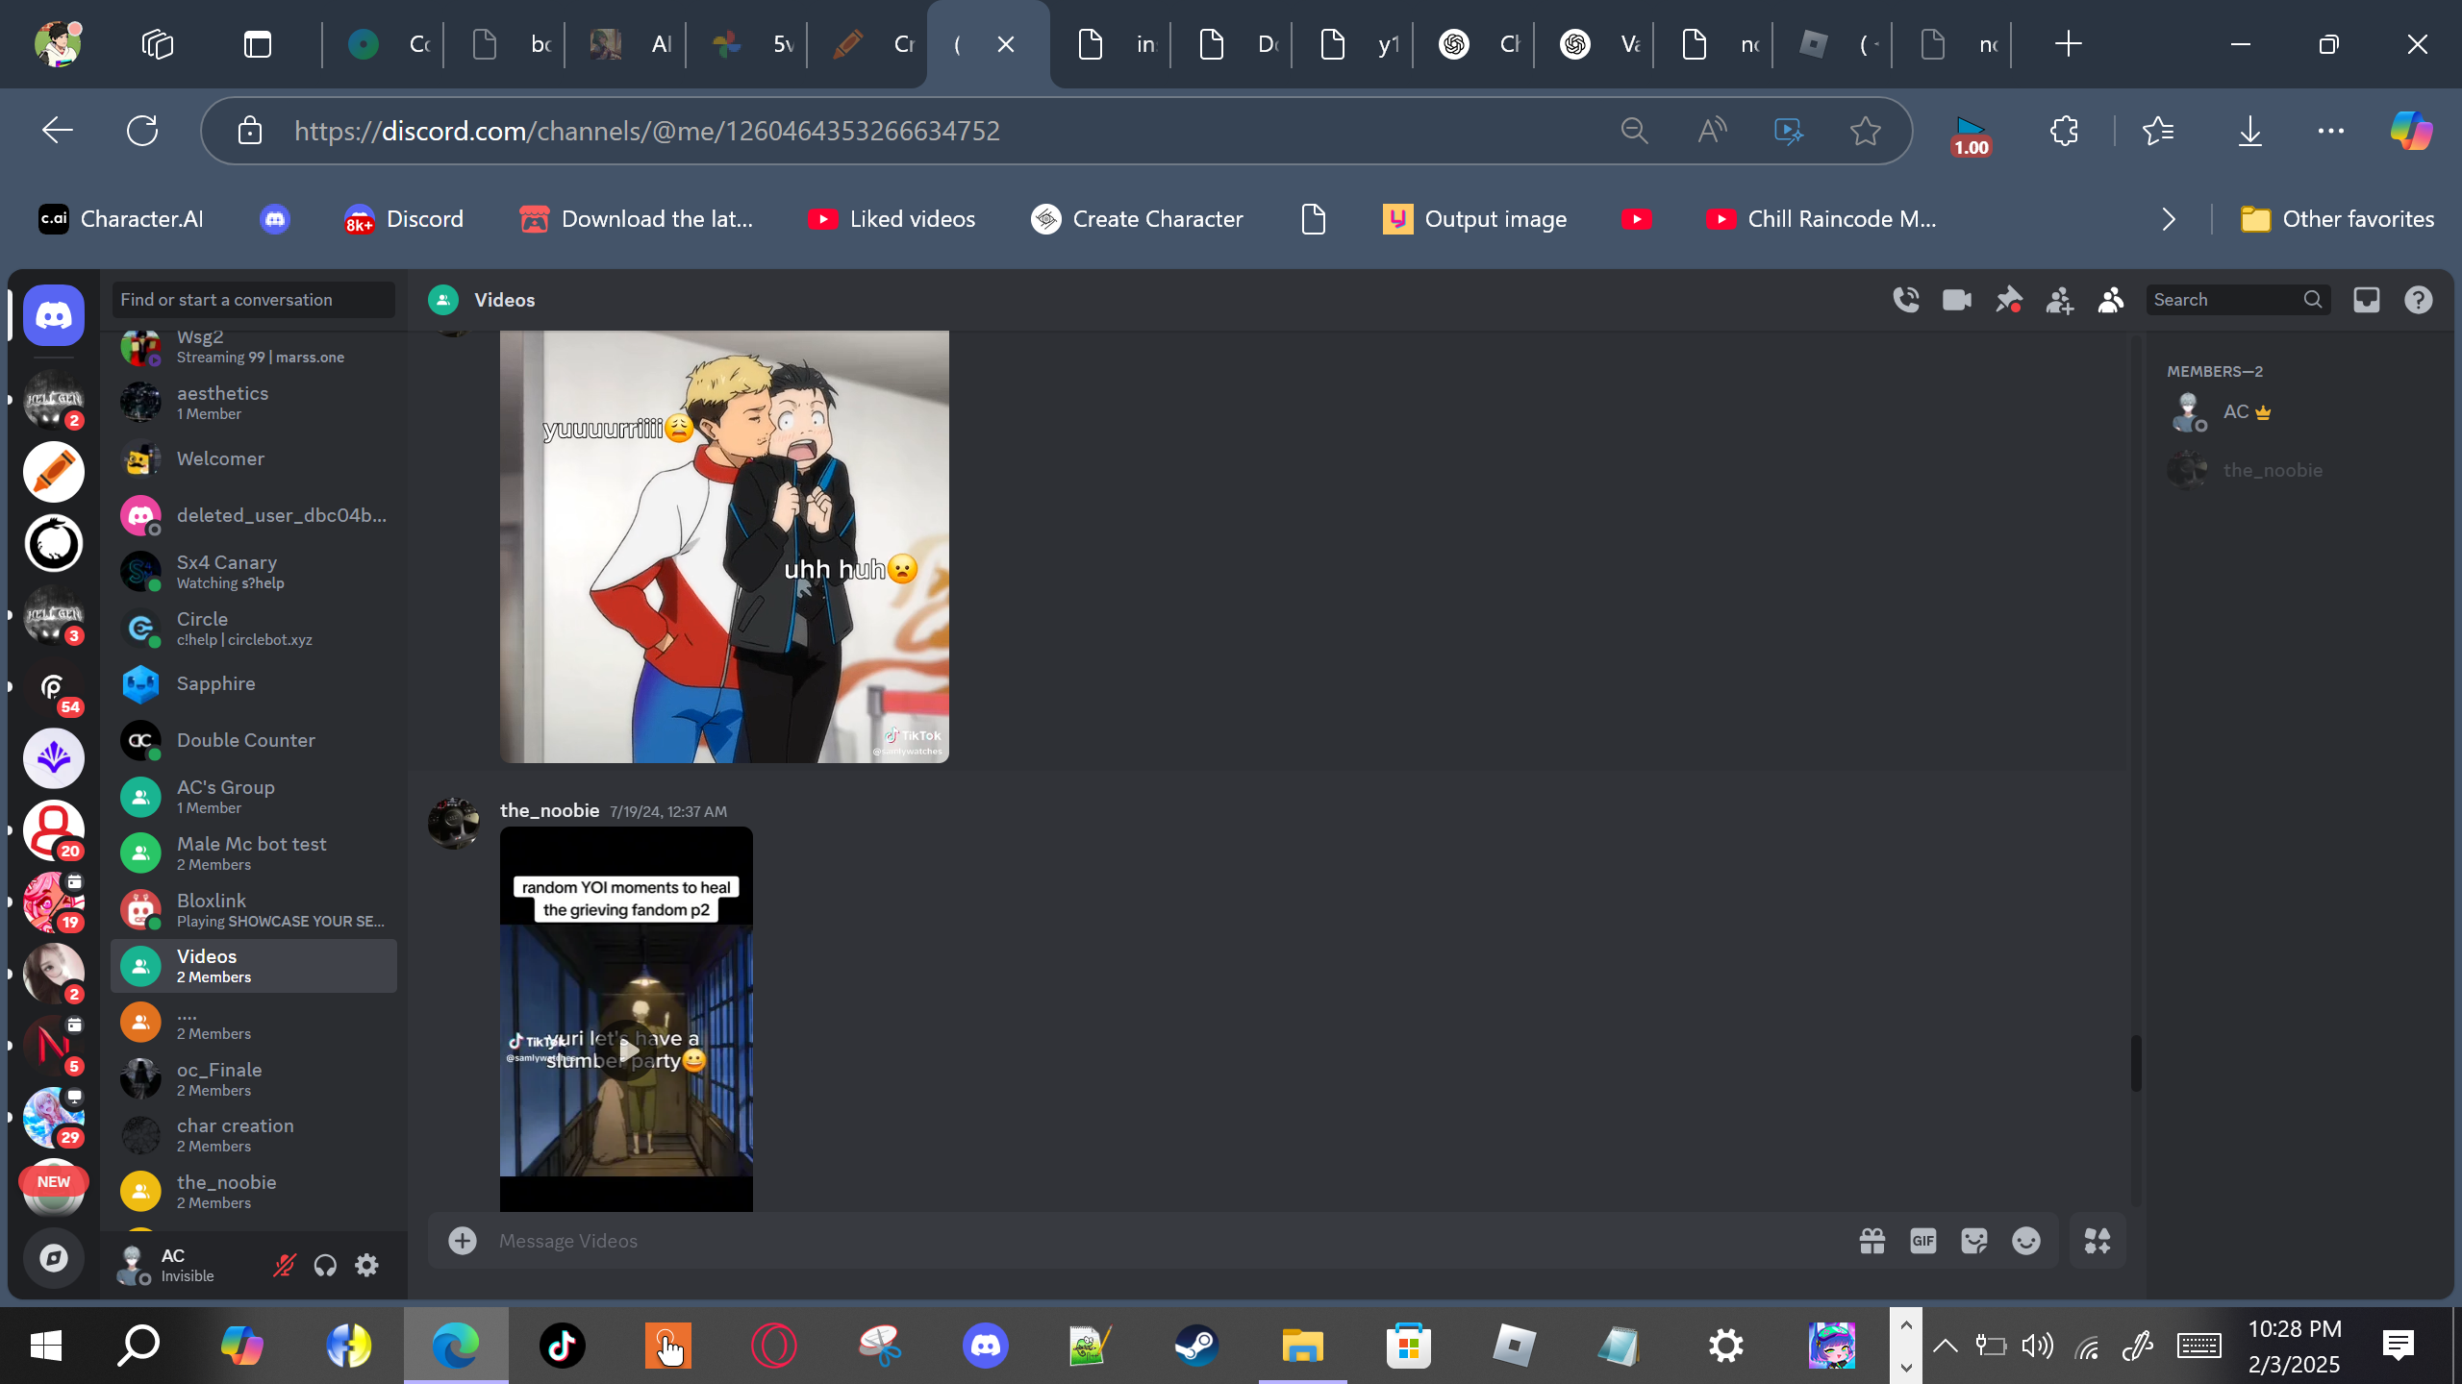Click the Search field in chat header
This screenshot has height=1384, width=2462.
[x=2238, y=300]
